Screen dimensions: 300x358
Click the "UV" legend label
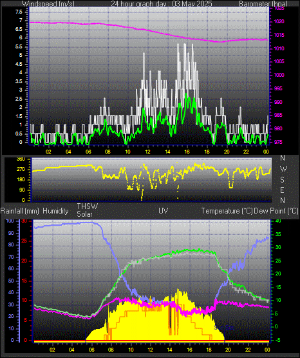164,211
